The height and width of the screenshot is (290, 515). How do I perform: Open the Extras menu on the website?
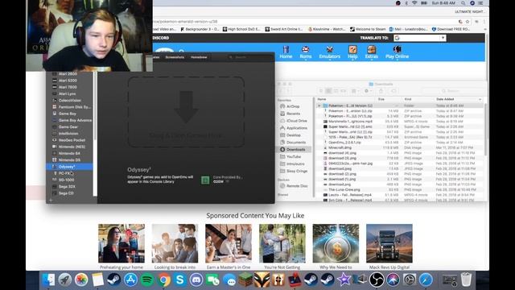pos(372,52)
